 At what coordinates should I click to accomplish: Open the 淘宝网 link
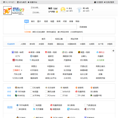coord(51,60)
